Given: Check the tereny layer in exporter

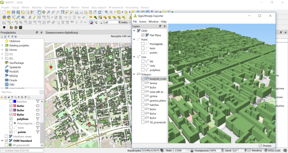Looking at the screenshot, I should point(143,83).
